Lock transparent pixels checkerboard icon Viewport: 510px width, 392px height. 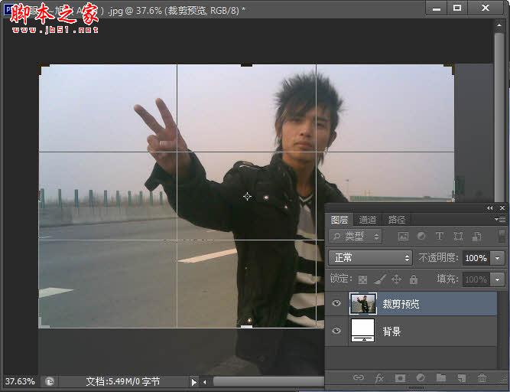[x=362, y=279]
